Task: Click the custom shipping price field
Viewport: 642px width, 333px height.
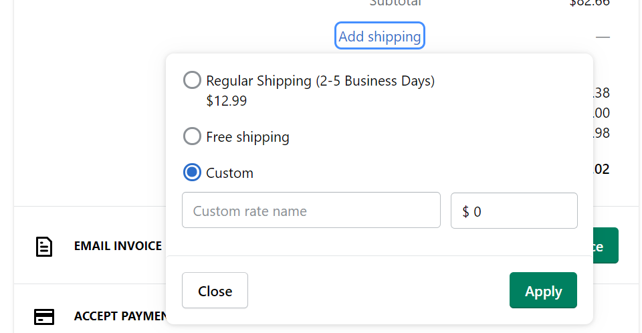Action: coord(522,211)
